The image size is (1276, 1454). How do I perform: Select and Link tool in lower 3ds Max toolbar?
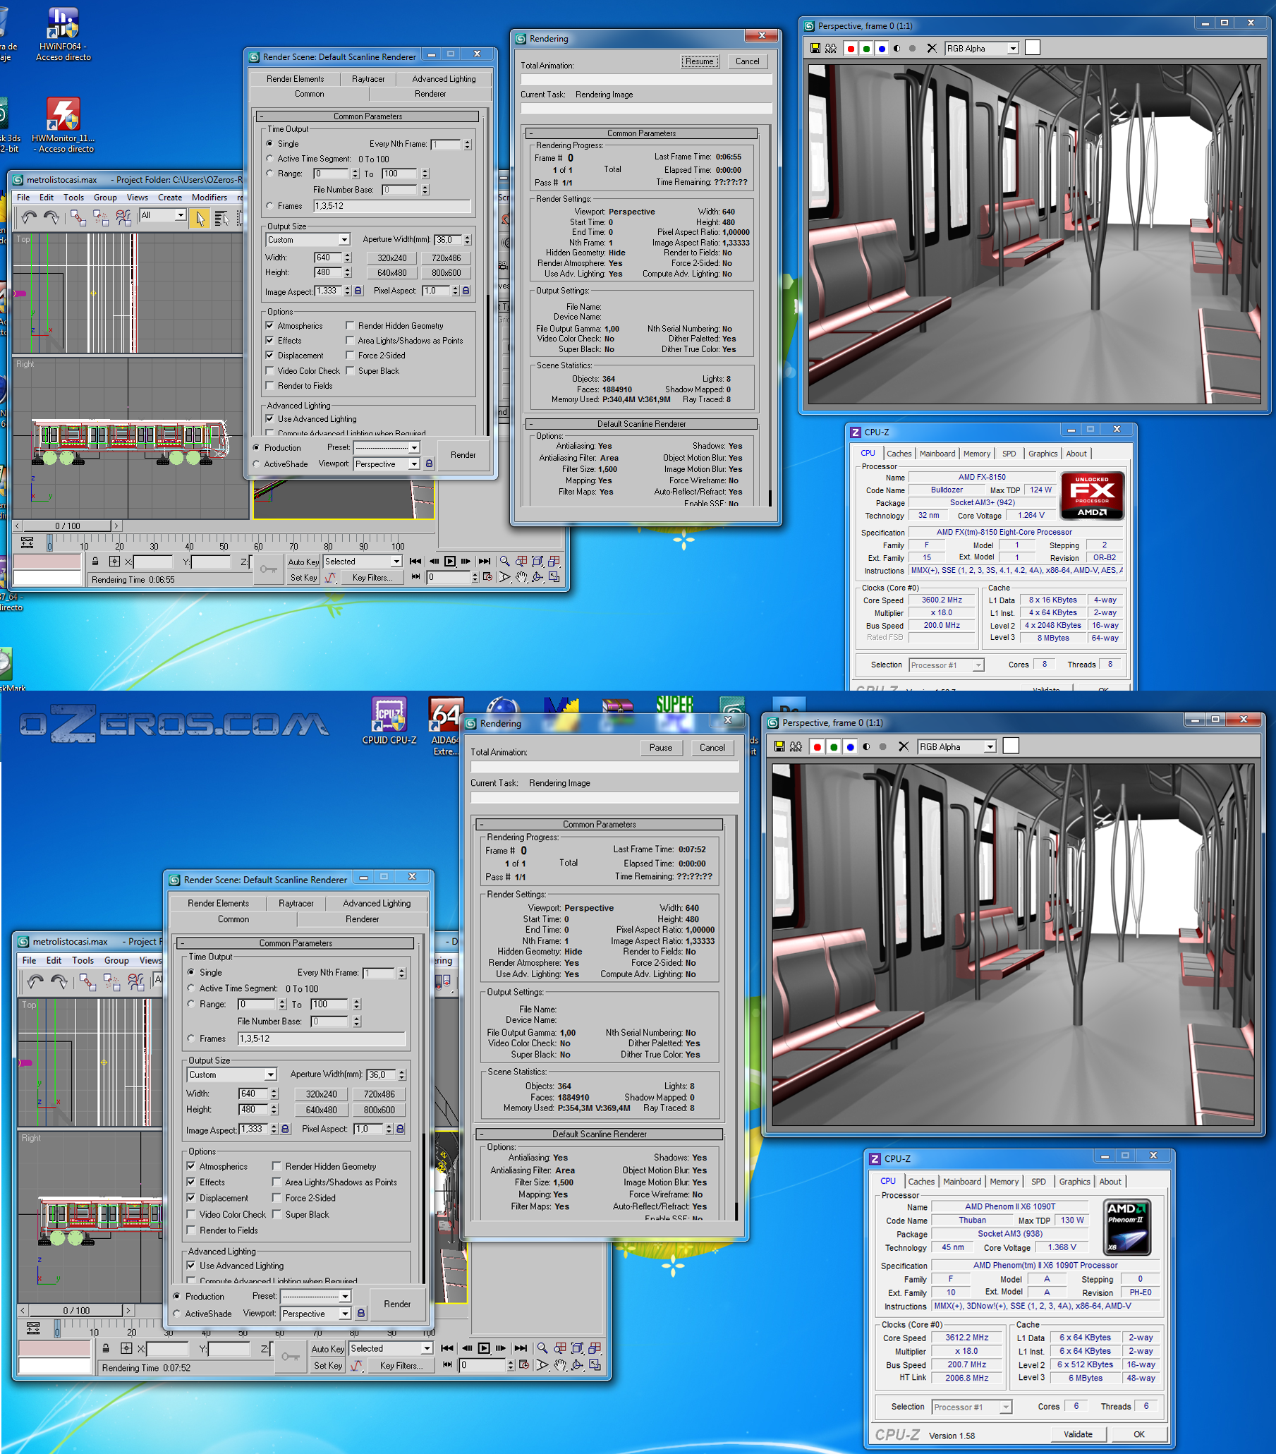coord(87,982)
